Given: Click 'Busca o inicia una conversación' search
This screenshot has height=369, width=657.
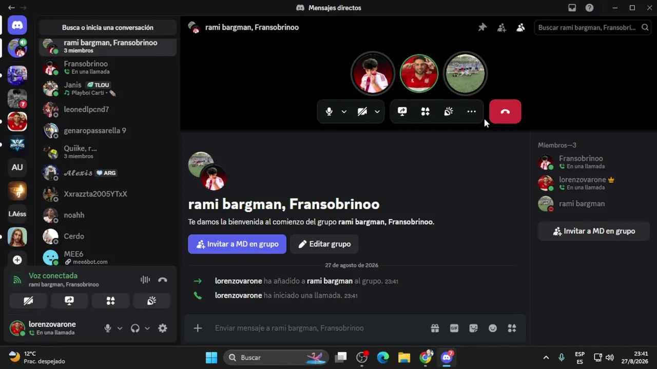Looking at the screenshot, I should point(108,28).
